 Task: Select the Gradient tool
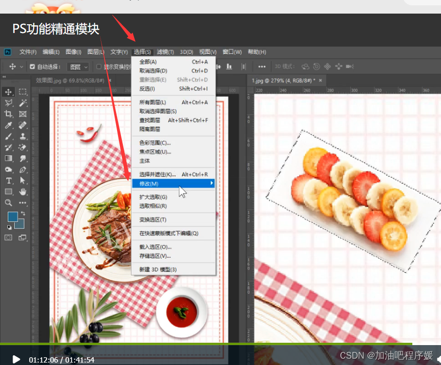click(x=8, y=158)
